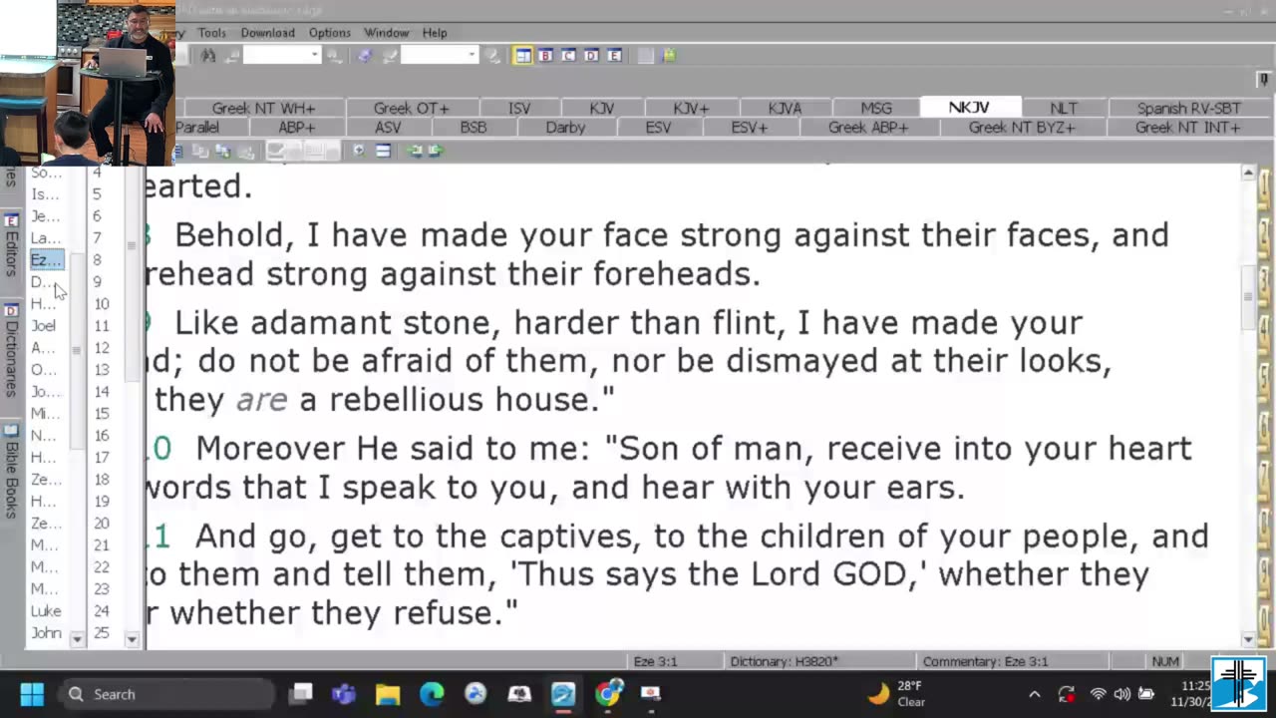Screen dimensions: 1276x718
Task: Switch to the MSG Bible tab
Action: tap(876, 108)
